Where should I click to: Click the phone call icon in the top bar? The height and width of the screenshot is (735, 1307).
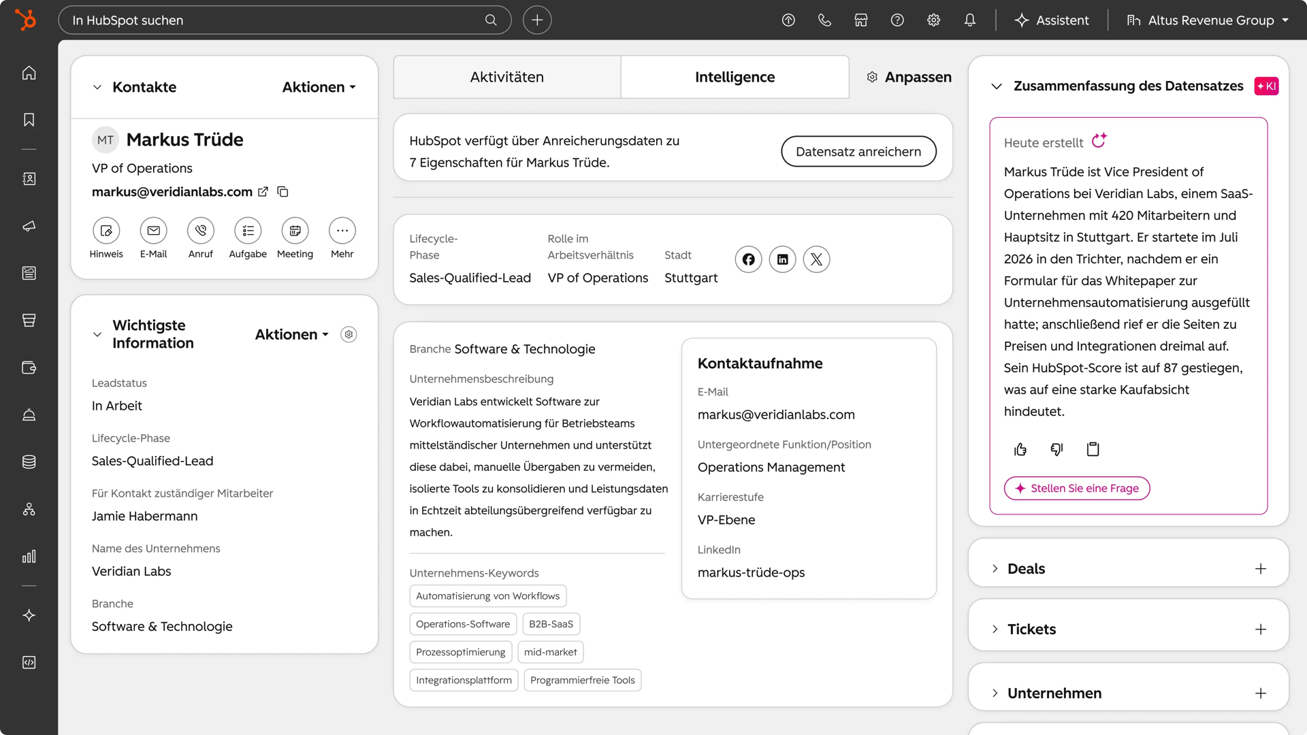(824, 20)
